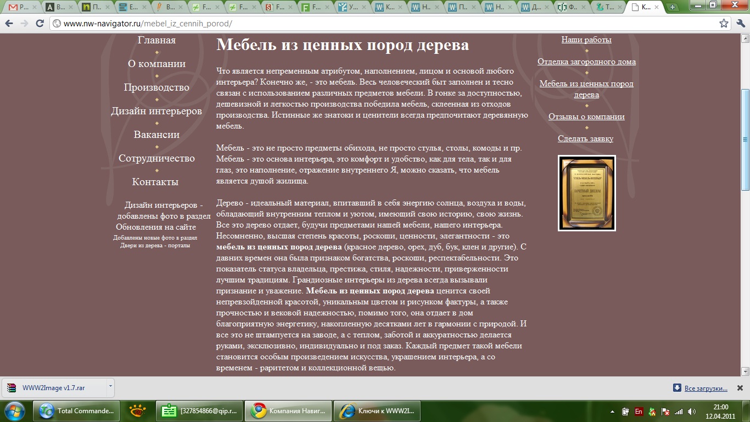Click download arrow icon beside Все загрузки
This screenshot has height=422, width=750.
(677, 388)
